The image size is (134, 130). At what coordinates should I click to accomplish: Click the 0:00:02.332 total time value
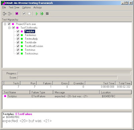(x=124, y=87)
